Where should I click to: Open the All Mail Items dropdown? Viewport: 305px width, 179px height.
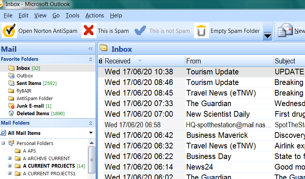[91, 133]
